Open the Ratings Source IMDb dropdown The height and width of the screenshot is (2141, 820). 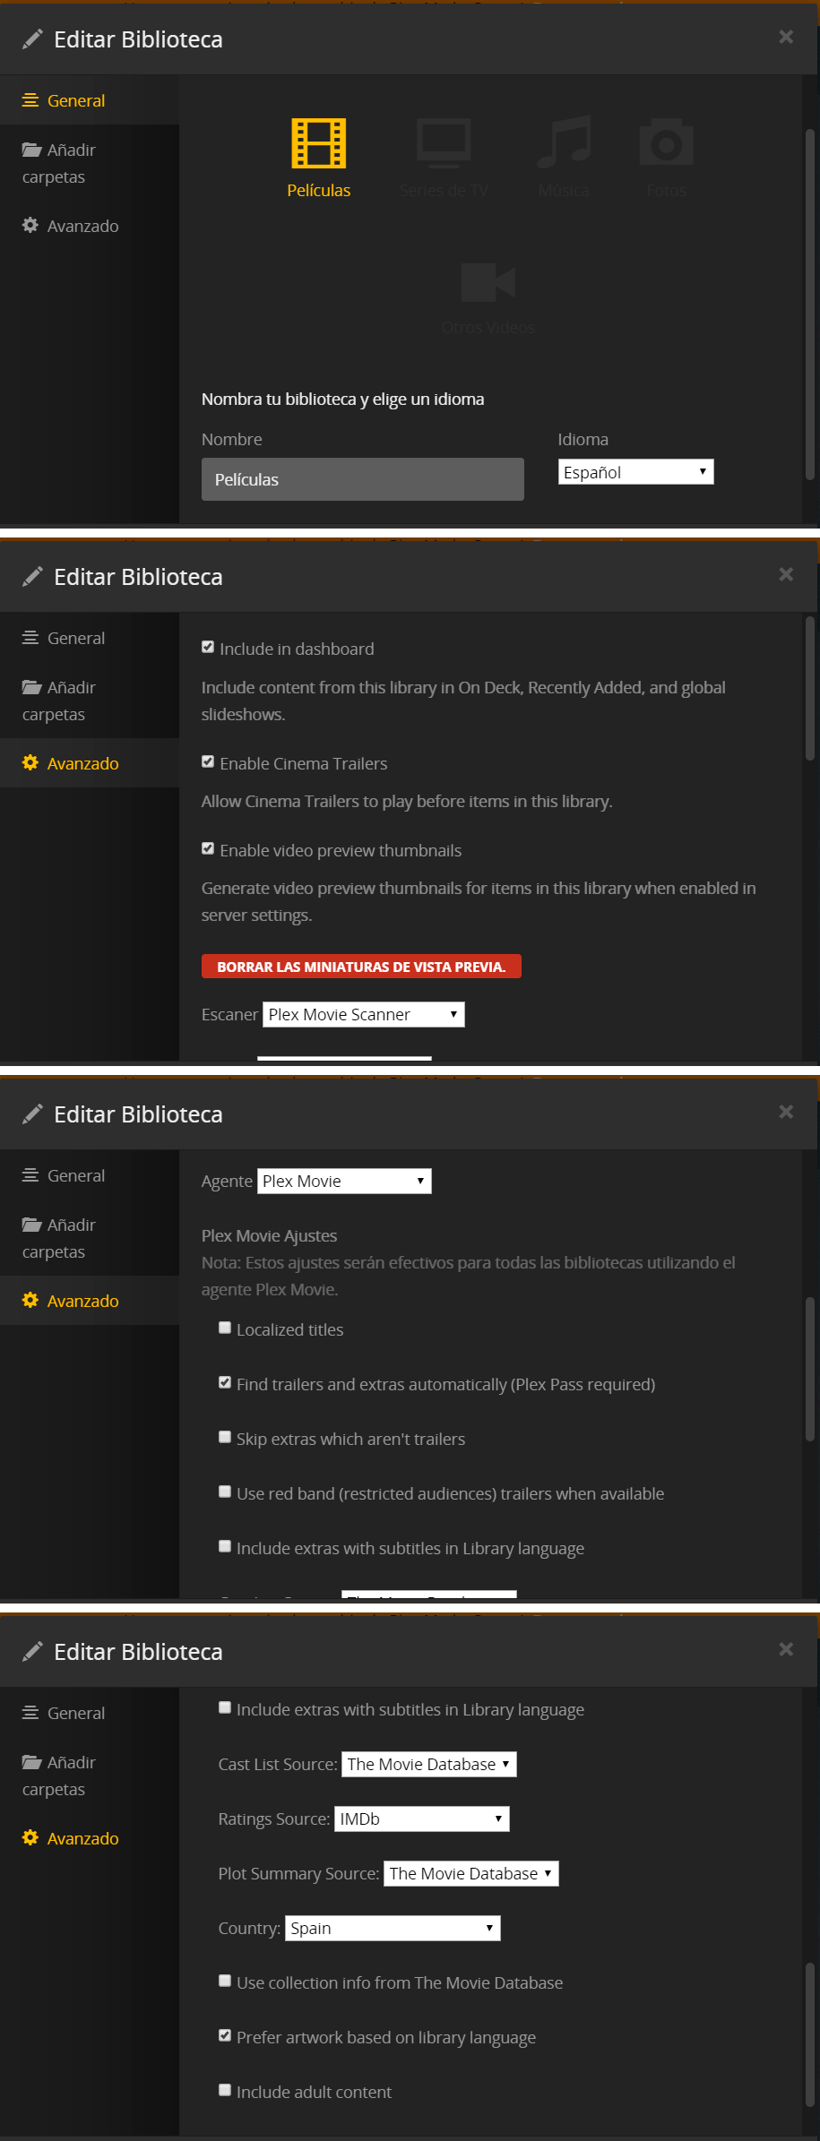click(x=421, y=1819)
